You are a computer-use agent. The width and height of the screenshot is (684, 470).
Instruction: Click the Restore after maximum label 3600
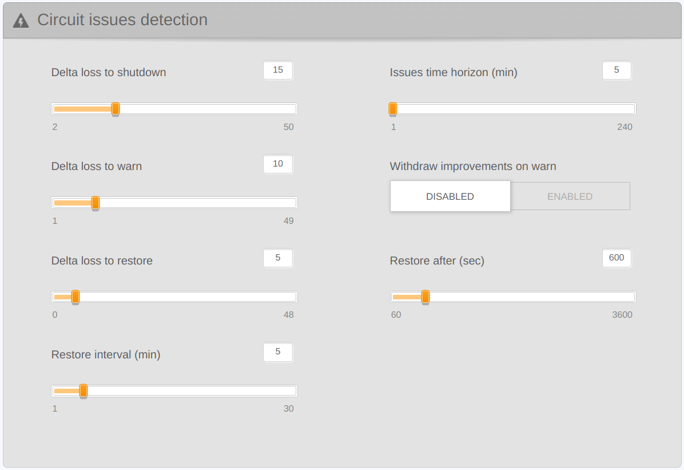[622, 315]
